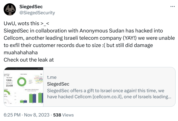Screen dimensions: 178x121
Task: Click the 'UwU, wots this' opening line
Action: point(26,23)
